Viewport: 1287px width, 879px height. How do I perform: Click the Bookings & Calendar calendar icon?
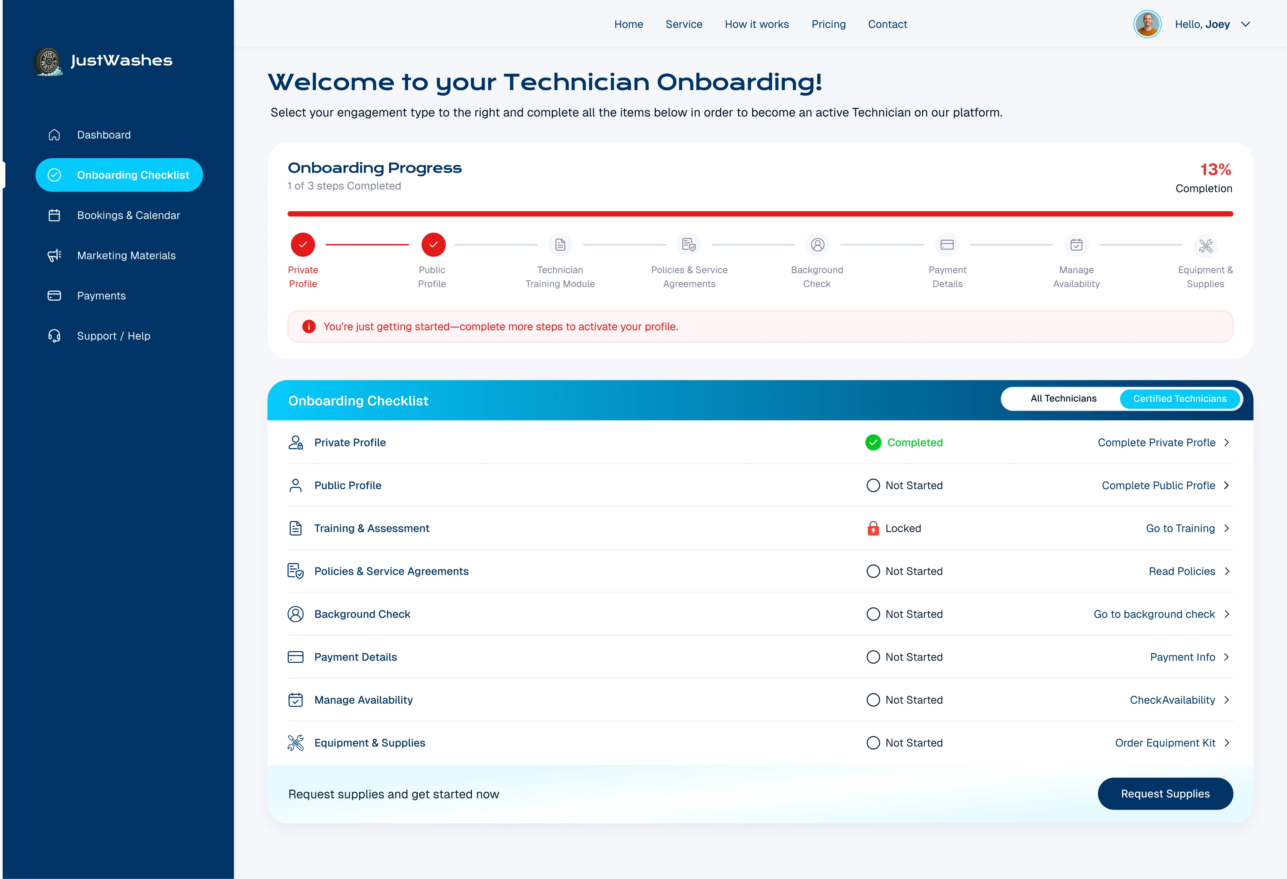(x=54, y=215)
